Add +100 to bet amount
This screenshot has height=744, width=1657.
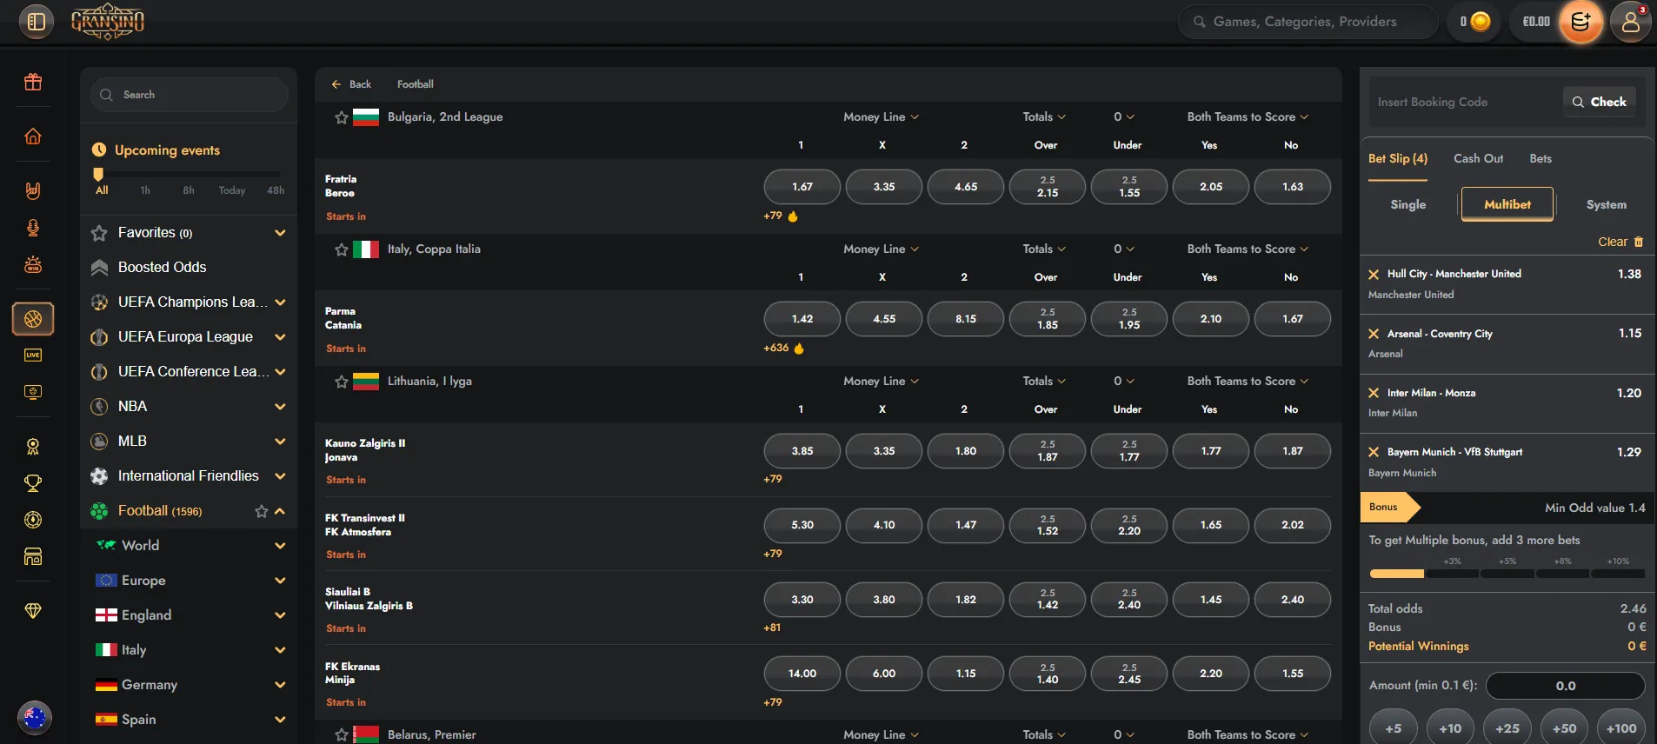(x=1621, y=729)
